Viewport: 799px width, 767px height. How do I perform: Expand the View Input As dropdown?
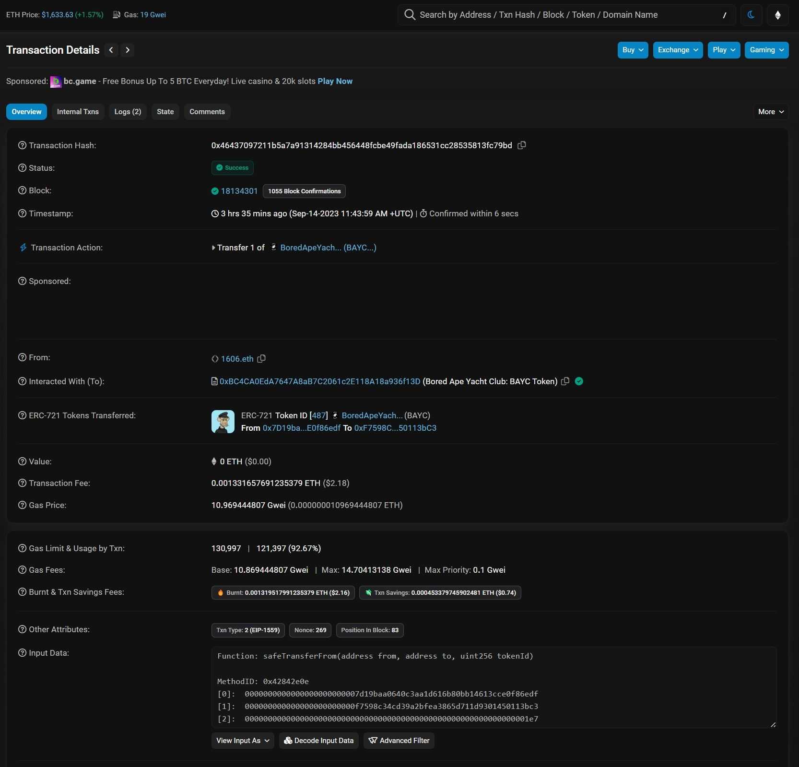click(243, 741)
